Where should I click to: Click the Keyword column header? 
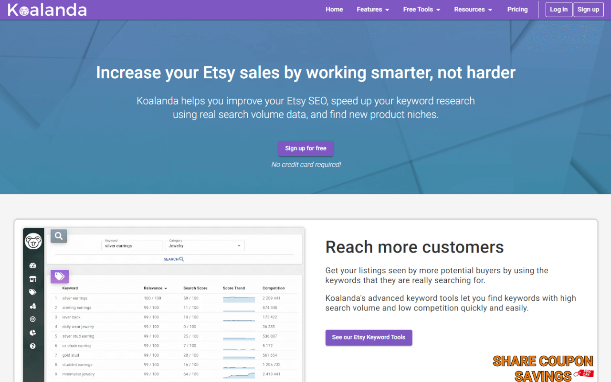coord(70,288)
